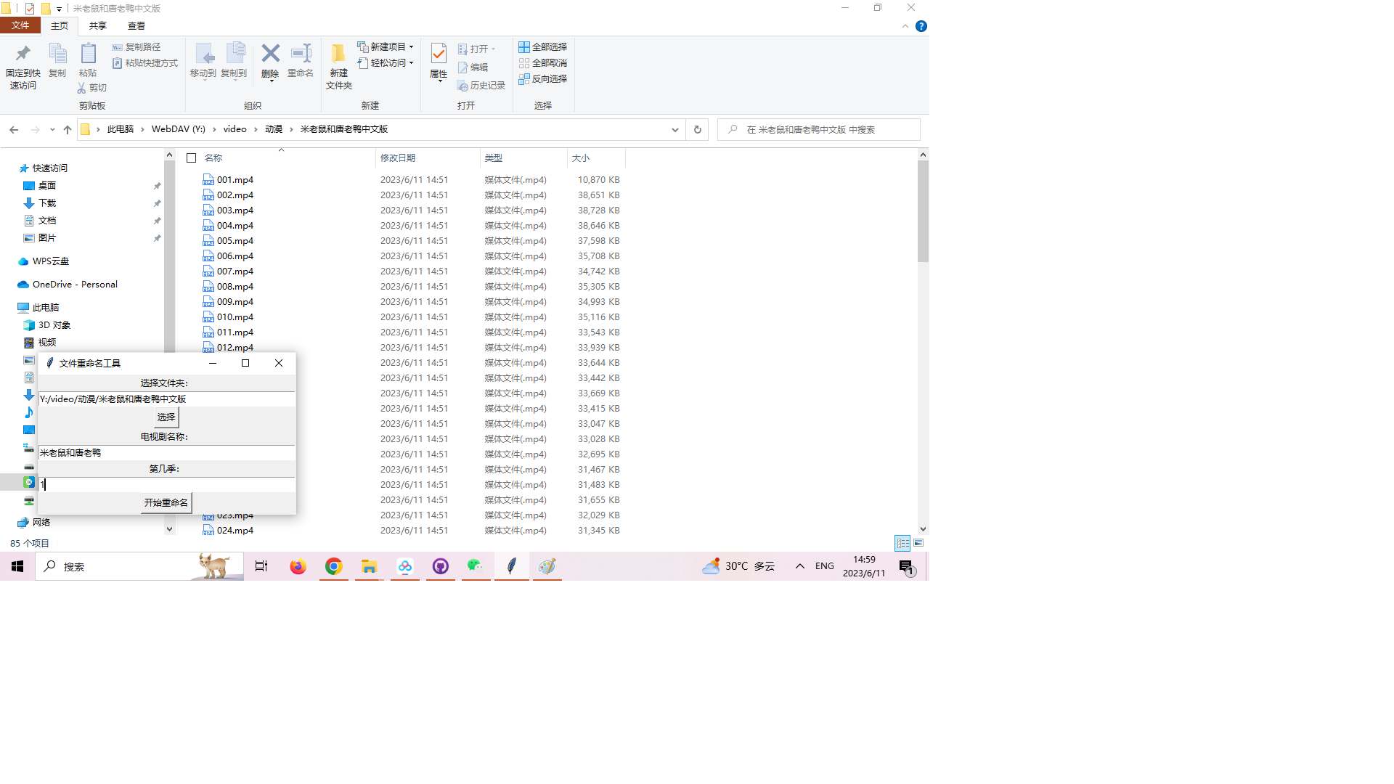Open the Easy Access (轻松访问) dropdown
The height and width of the screenshot is (784, 1394).
tap(386, 63)
